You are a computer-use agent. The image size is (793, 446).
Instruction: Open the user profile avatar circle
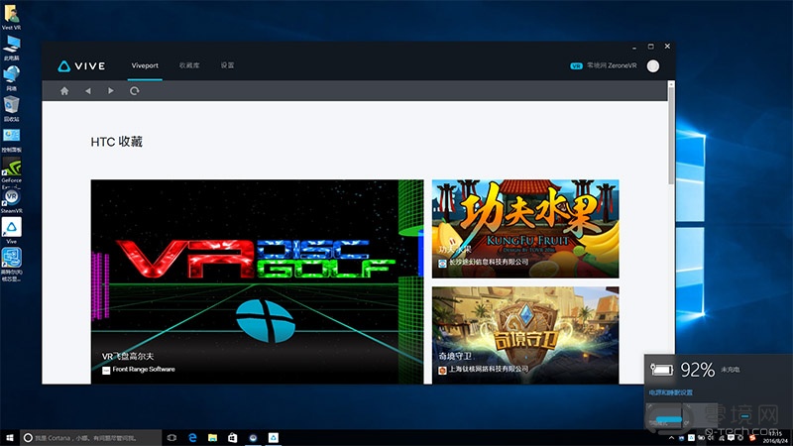[x=652, y=65]
